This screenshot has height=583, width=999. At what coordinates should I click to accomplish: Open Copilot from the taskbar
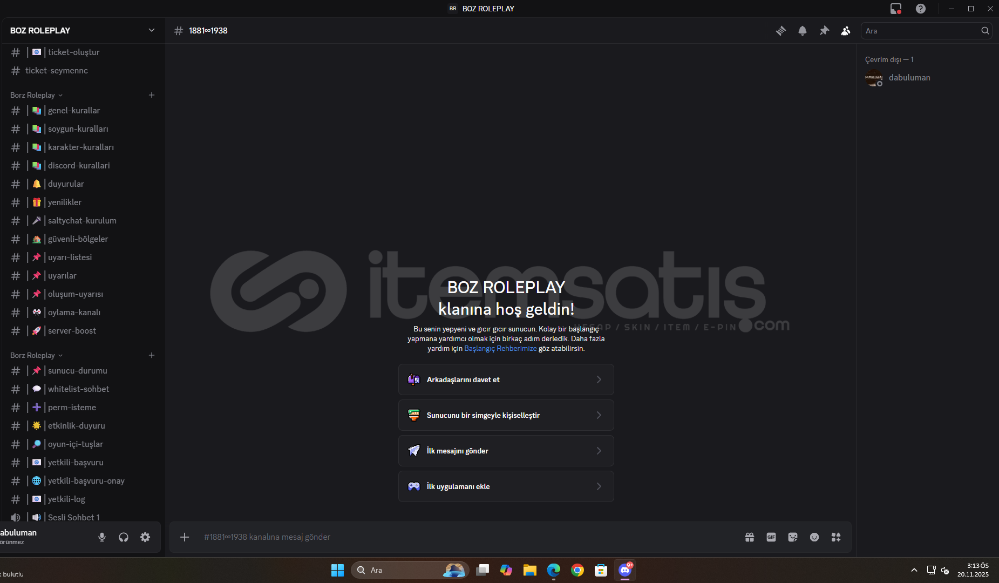[506, 570]
